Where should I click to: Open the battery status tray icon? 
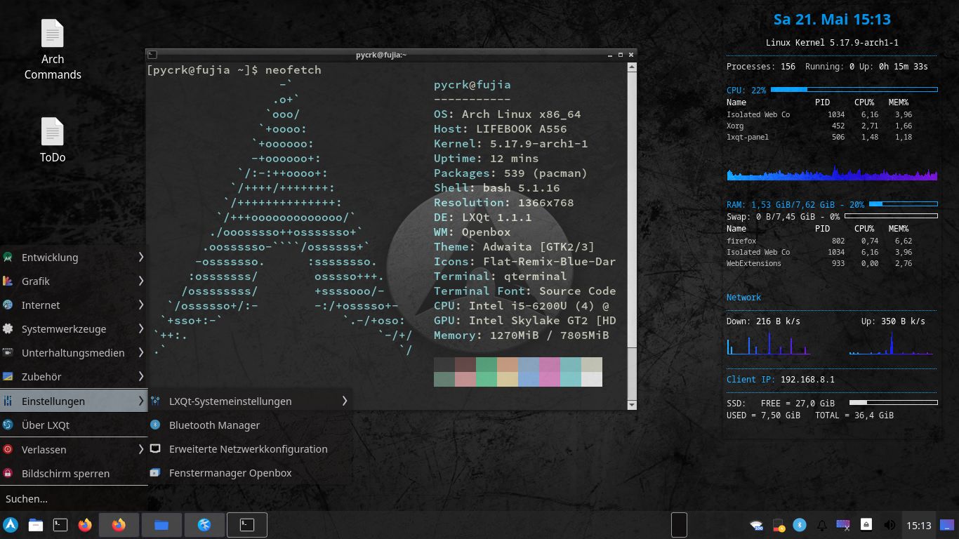pyautogui.click(x=778, y=525)
